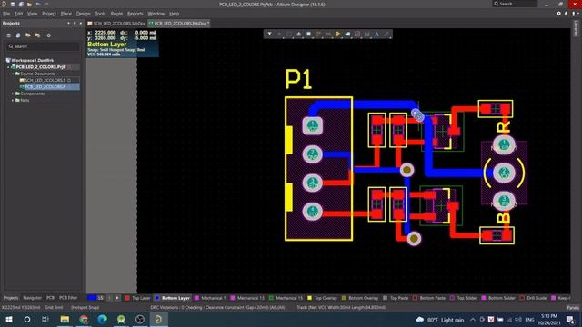Click the Panels button at bottom right
The width and height of the screenshot is (582, 327).
click(573, 307)
